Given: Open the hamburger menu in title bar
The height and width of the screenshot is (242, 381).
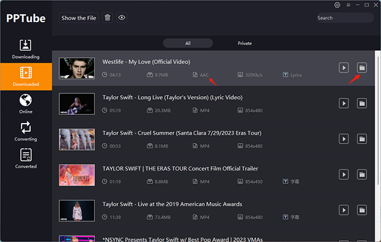Looking at the screenshot, I should coord(348,5).
